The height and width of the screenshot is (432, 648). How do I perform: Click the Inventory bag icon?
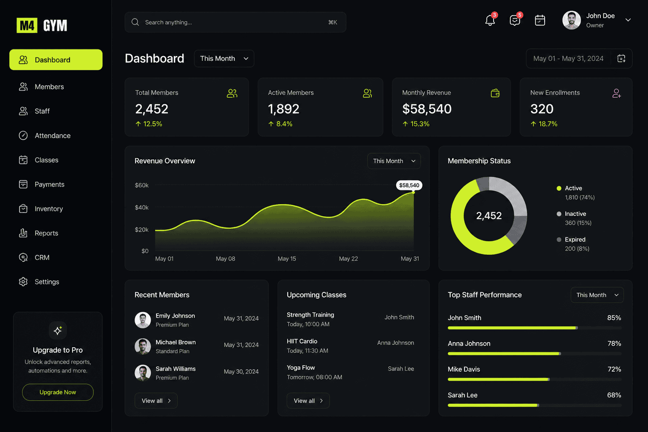click(23, 209)
